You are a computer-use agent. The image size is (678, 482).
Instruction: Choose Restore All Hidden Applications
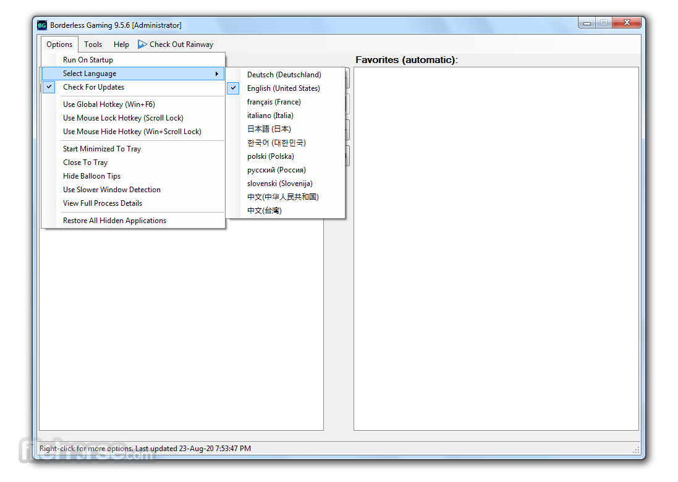133,221
